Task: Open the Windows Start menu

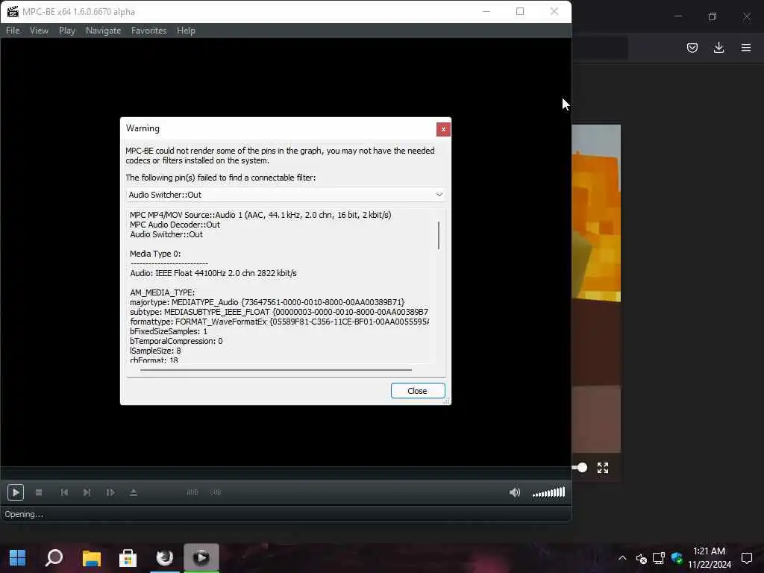Action: pos(18,558)
